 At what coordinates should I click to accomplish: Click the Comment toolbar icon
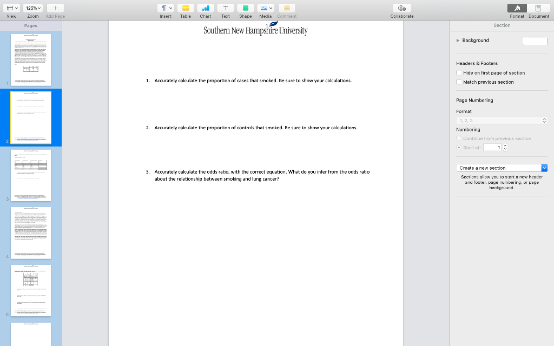pyautogui.click(x=287, y=8)
